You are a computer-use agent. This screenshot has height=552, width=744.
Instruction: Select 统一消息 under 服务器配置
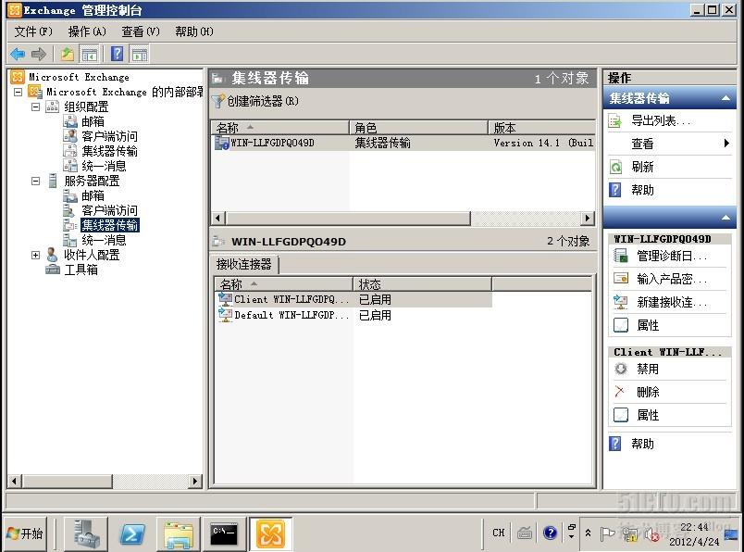(x=104, y=240)
